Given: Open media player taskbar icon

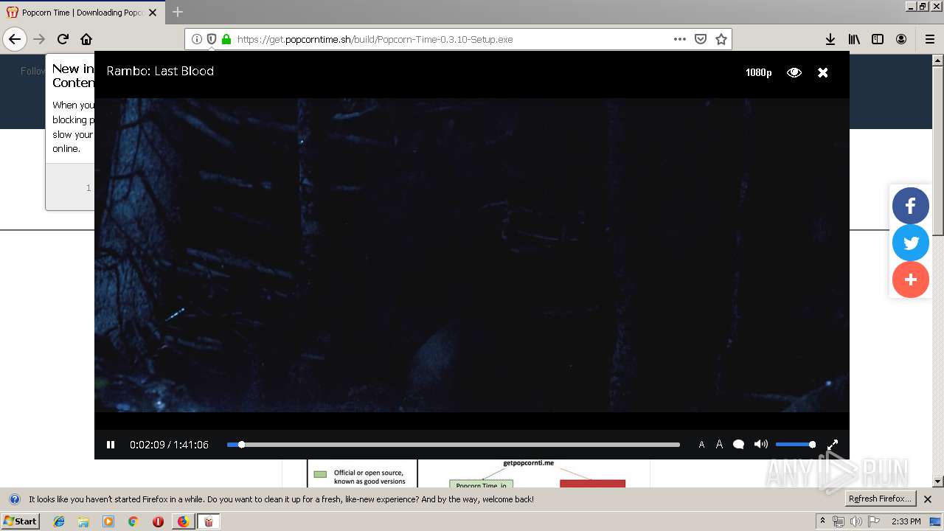Looking at the screenshot, I should click(x=108, y=521).
